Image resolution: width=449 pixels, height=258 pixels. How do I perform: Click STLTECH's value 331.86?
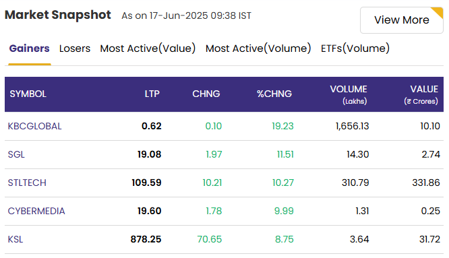(x=426, y=183)
